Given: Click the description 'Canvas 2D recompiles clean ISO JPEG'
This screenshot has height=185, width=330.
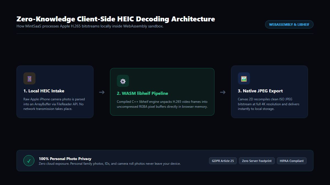Looking at the screenshot, I should click(269, 104).
